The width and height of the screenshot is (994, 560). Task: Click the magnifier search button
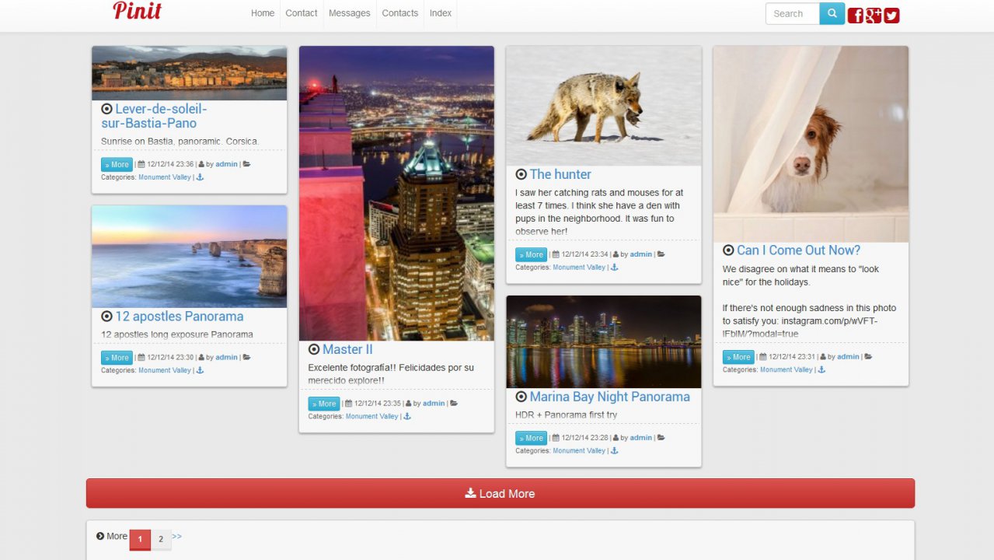[x=832, y=13]
